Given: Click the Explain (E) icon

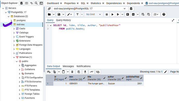Looking at the screenshot, I should [x=128, y=14].
